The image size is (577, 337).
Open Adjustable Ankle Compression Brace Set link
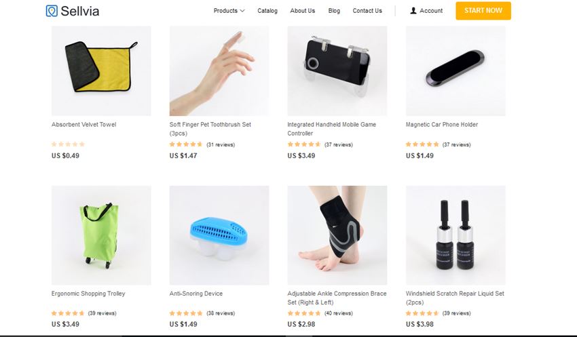coord(337,298)
